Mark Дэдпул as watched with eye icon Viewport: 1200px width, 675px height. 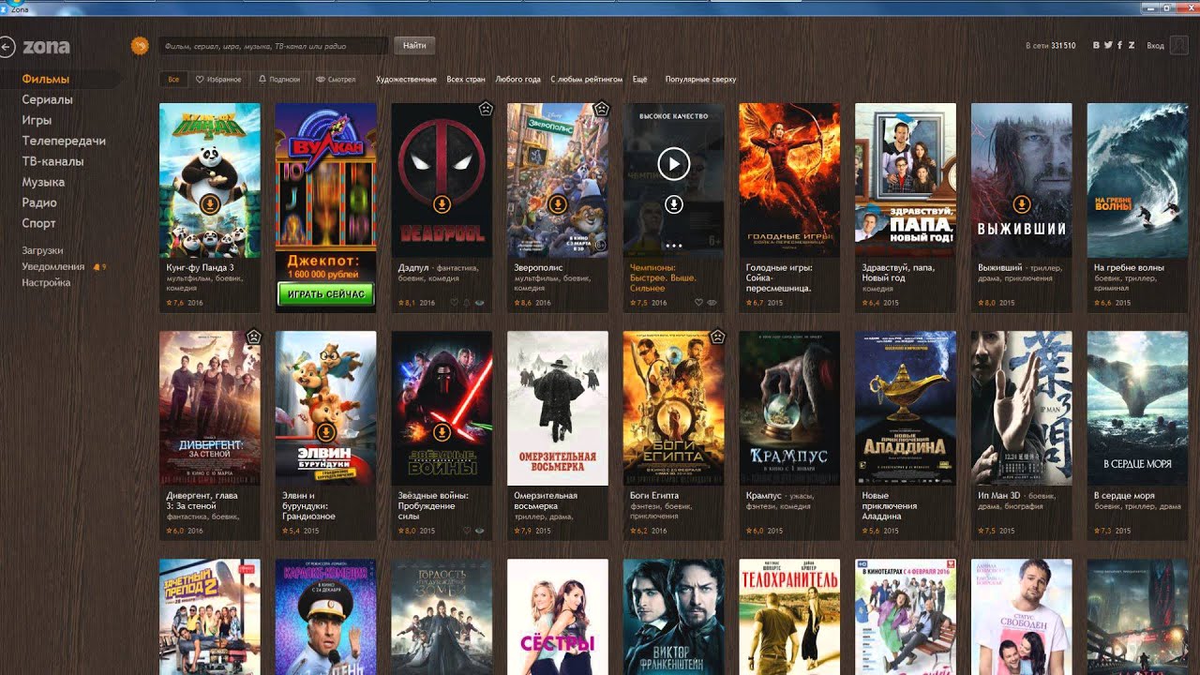coord(480,303)
